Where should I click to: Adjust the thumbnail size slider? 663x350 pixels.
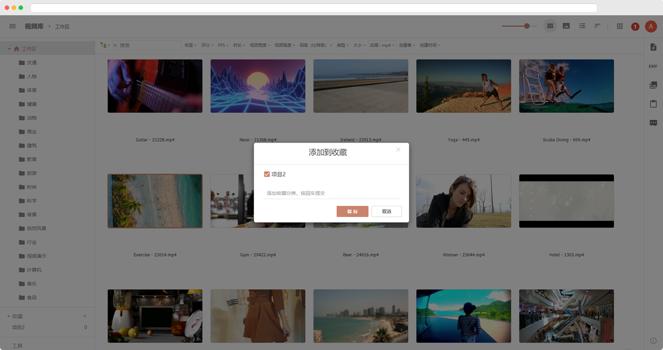pos(527,26)
